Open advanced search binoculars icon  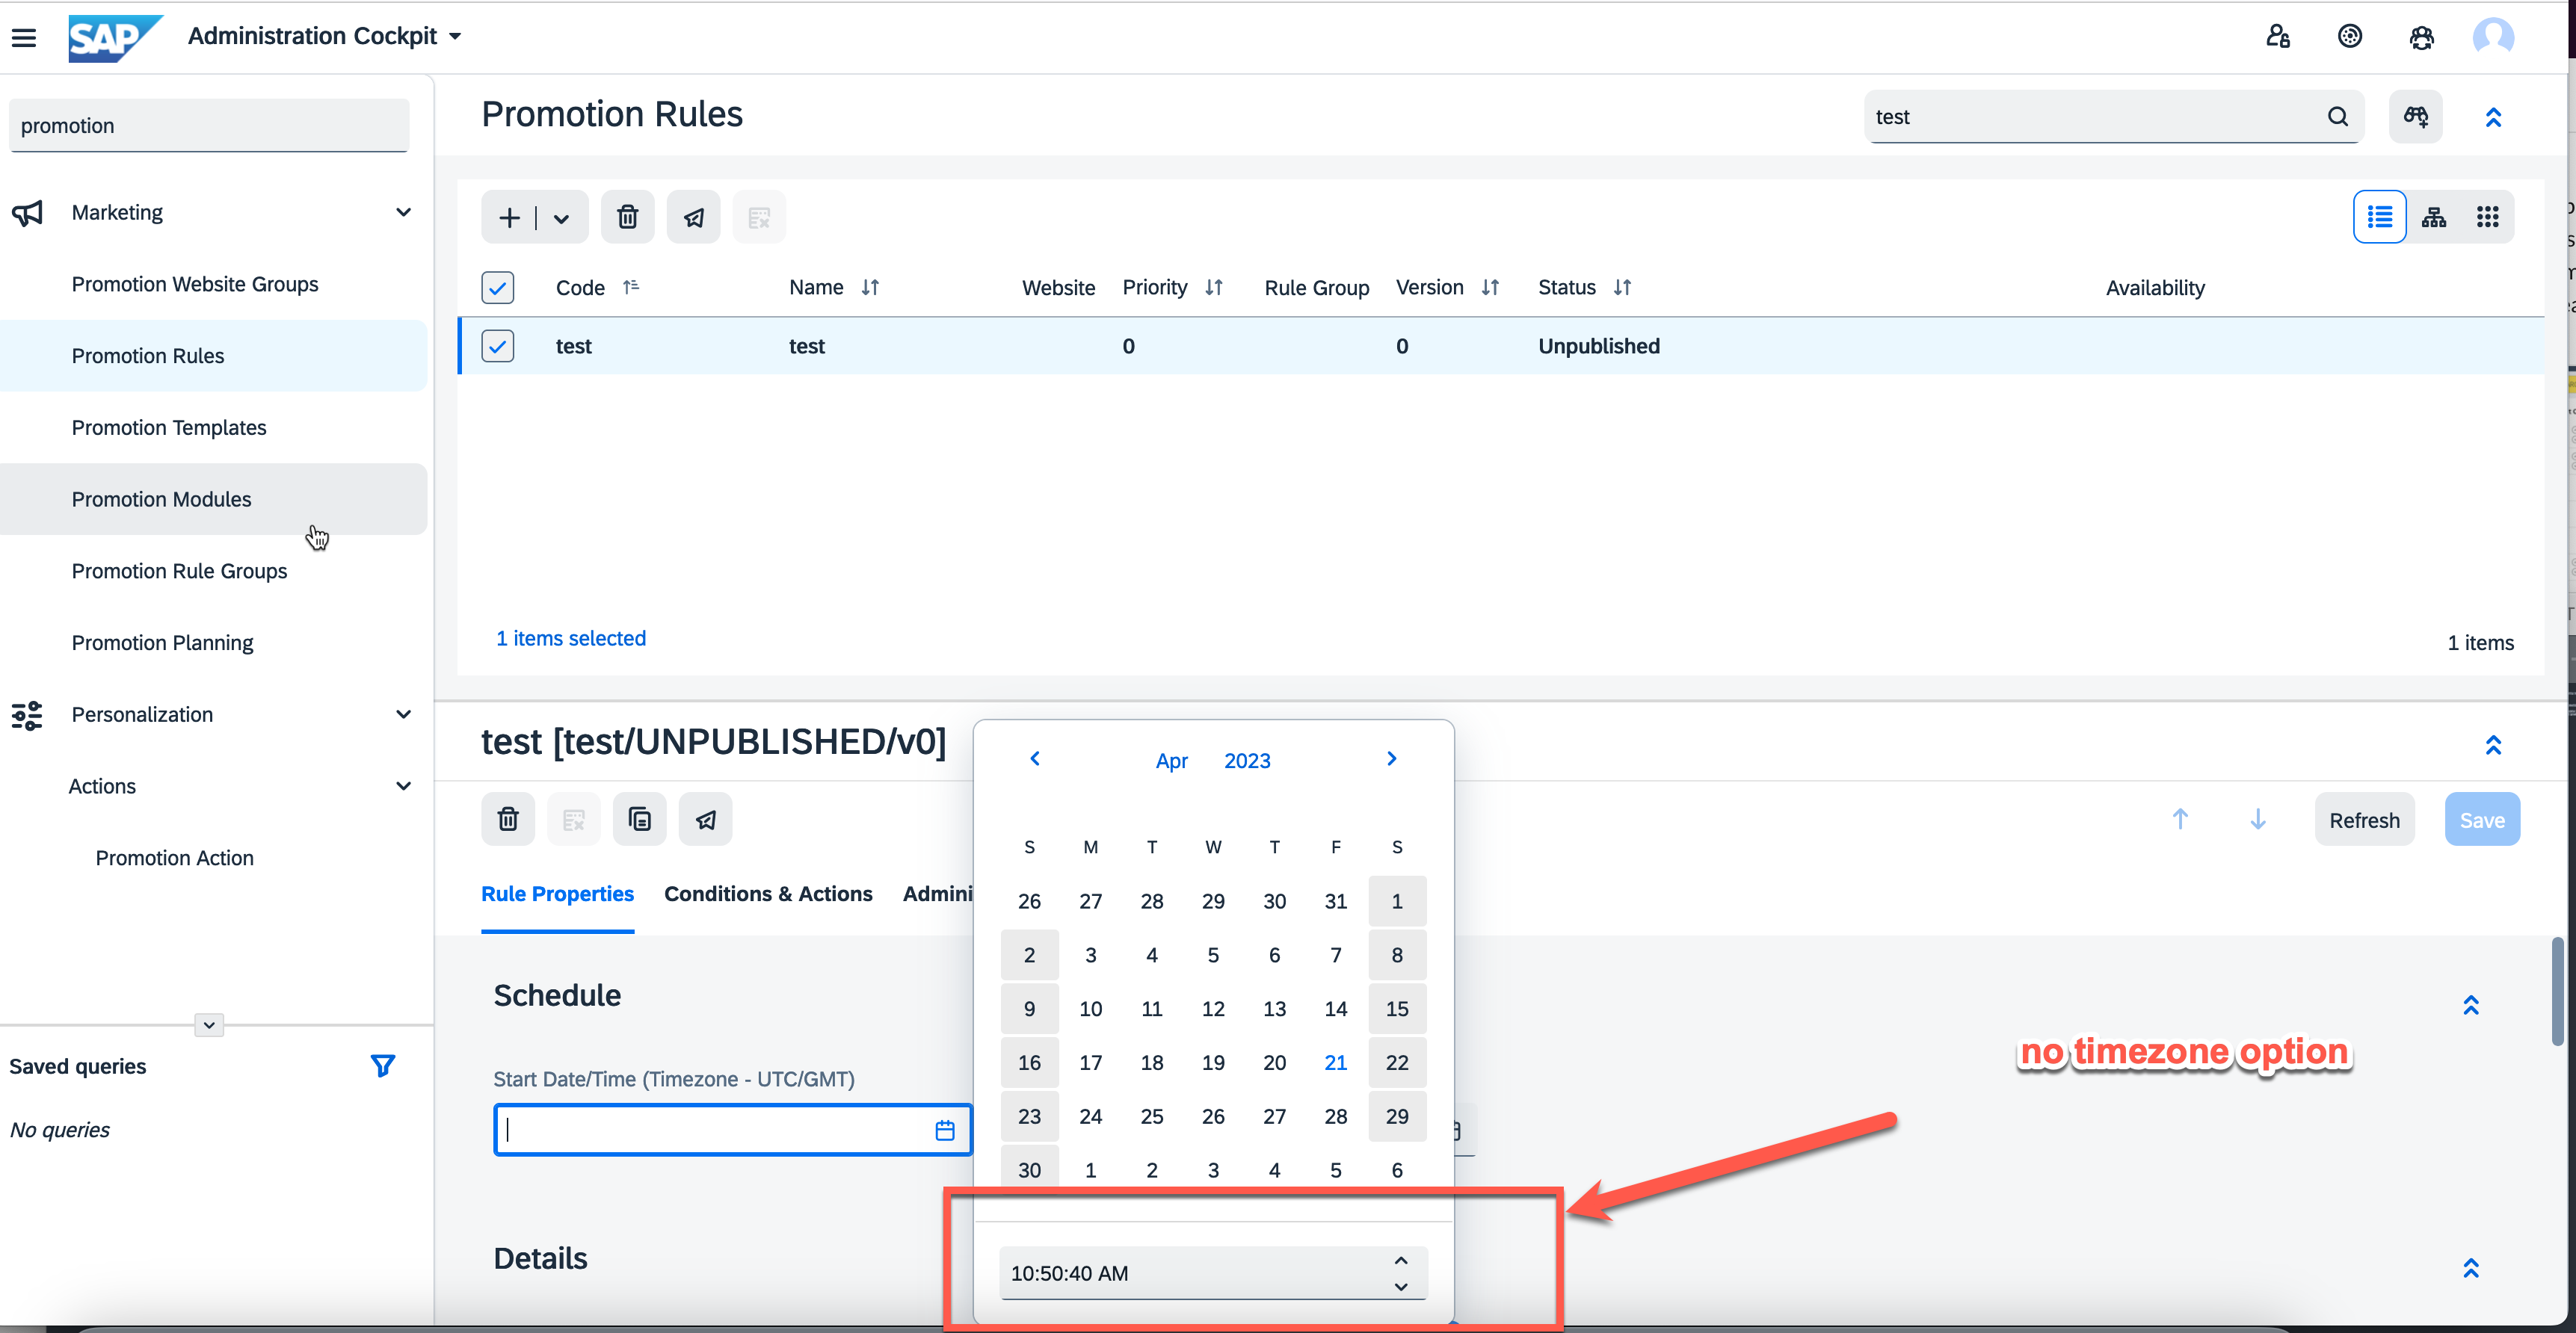pos(2415,117)
